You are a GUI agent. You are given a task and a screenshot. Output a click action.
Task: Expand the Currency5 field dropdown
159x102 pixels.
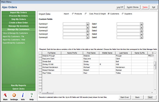[88, 37]
